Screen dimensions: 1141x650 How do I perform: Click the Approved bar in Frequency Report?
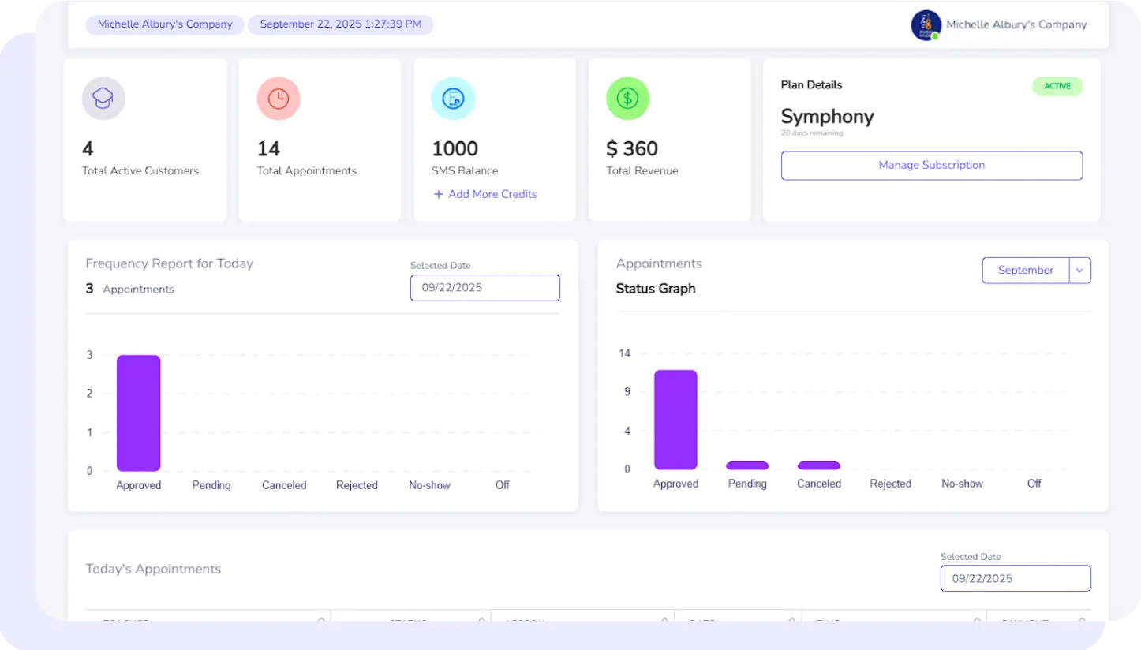coord(139,413)
